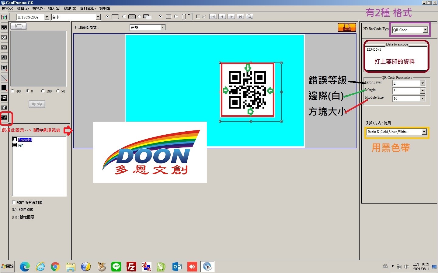This screenshot has width=438, height=273.
Task: Toggle the toolbar checkbox beside flag icon
Action: tap(198, 17)
